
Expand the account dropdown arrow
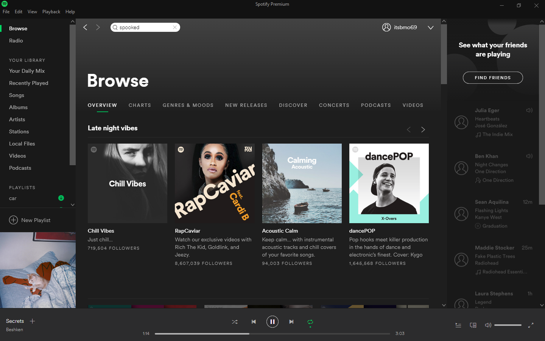tap(430, 28)
